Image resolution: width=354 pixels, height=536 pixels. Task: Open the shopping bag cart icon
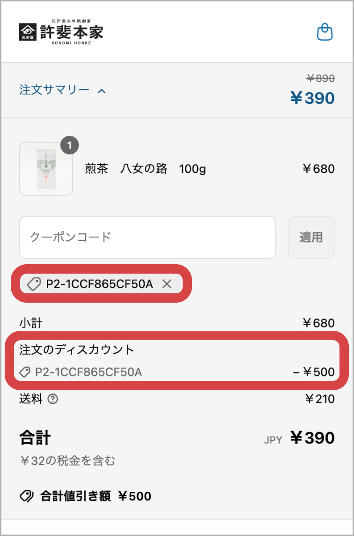[x=324, y=32]
